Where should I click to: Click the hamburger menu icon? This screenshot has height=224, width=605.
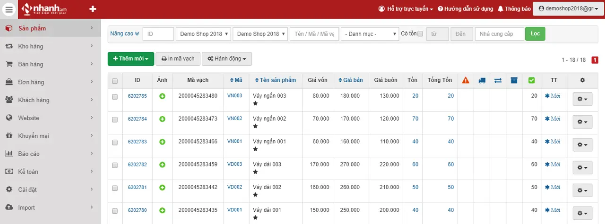9,9
